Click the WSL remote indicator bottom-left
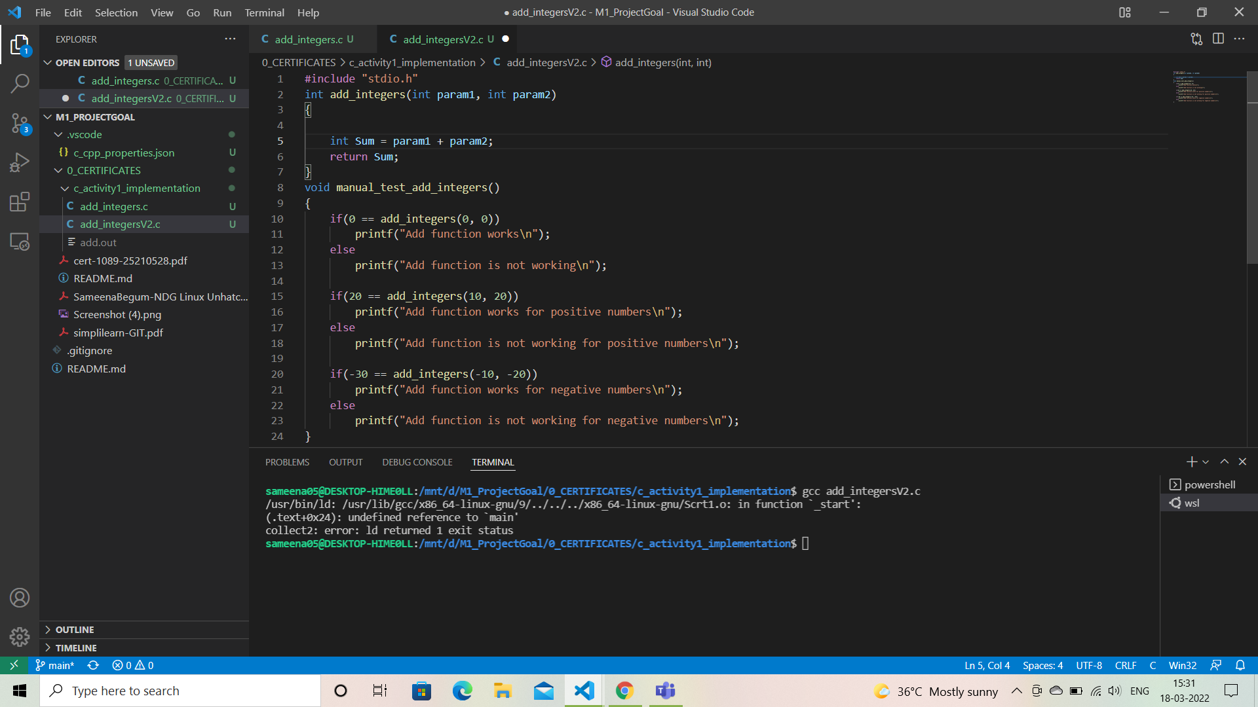The width and height of the screenshot is (1258, 707). [x=14, y=665]
